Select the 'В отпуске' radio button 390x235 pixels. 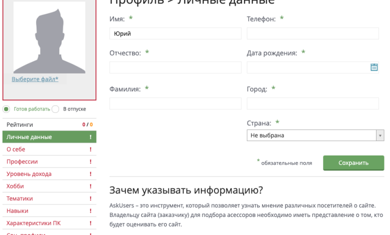[x=55, y=109]
